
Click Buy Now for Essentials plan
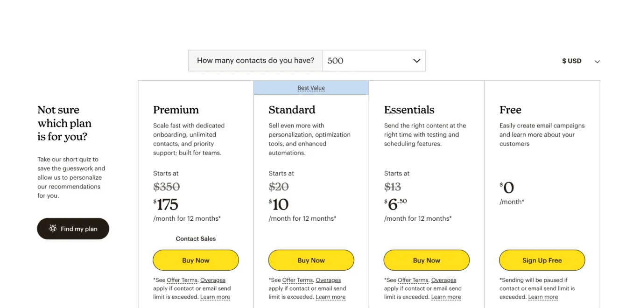426,260
